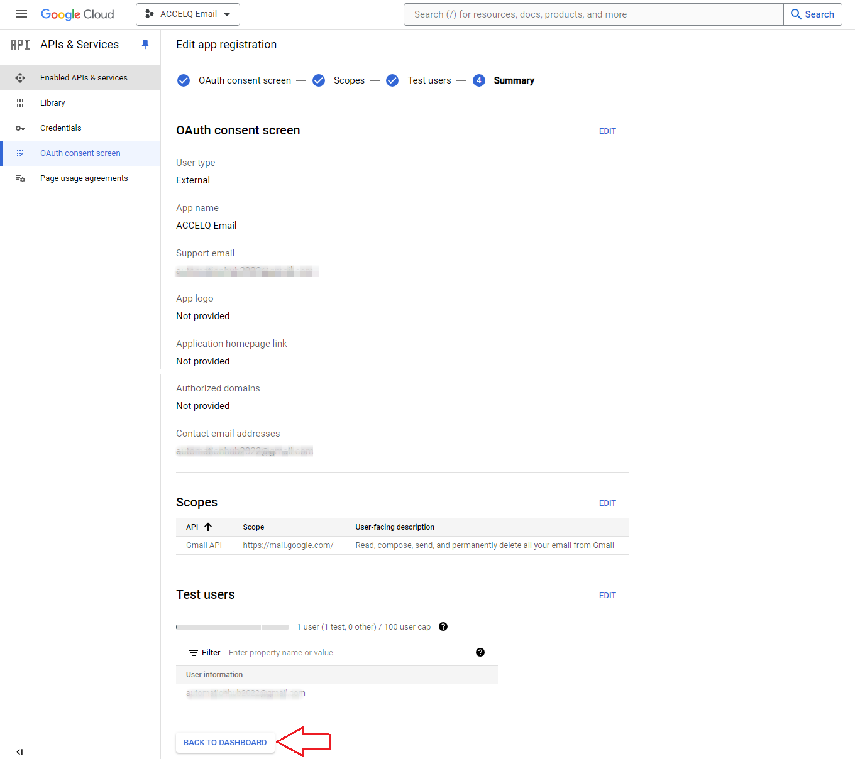Edit the Scopes section

tap(607, 503)
